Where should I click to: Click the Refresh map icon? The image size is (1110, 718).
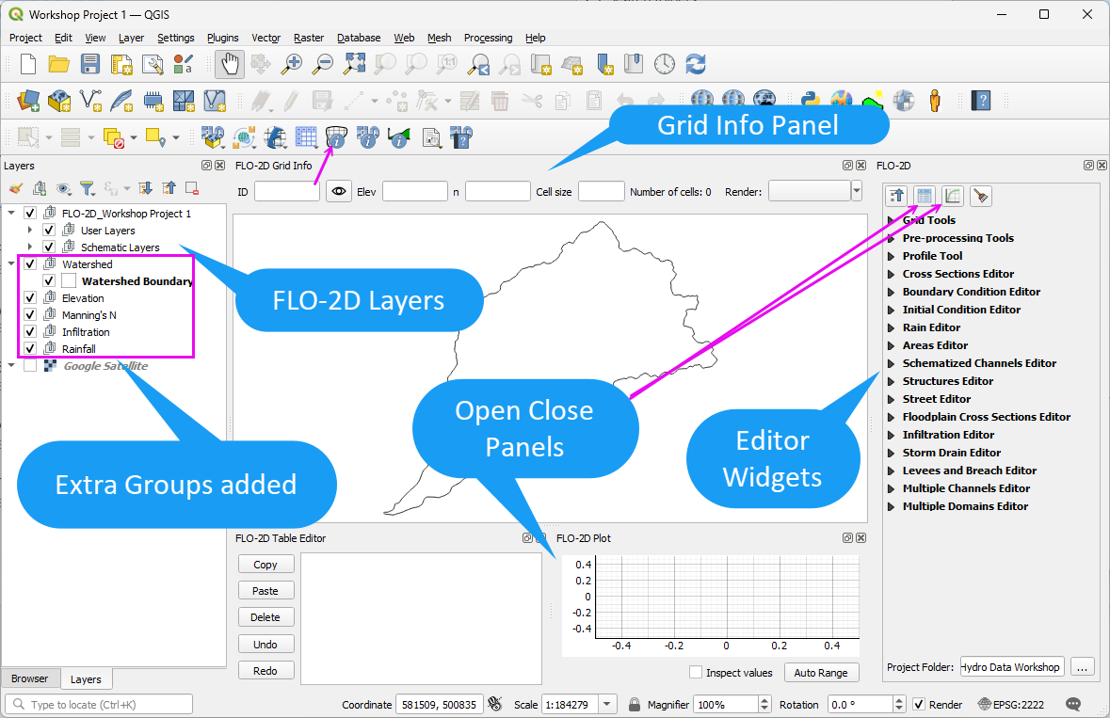pyautogui.click(x=696, y=64)
